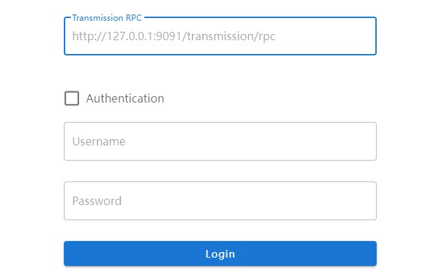Place cursor in the Username text box
This screenshot has width=444, height=277.
pos(220,141)
